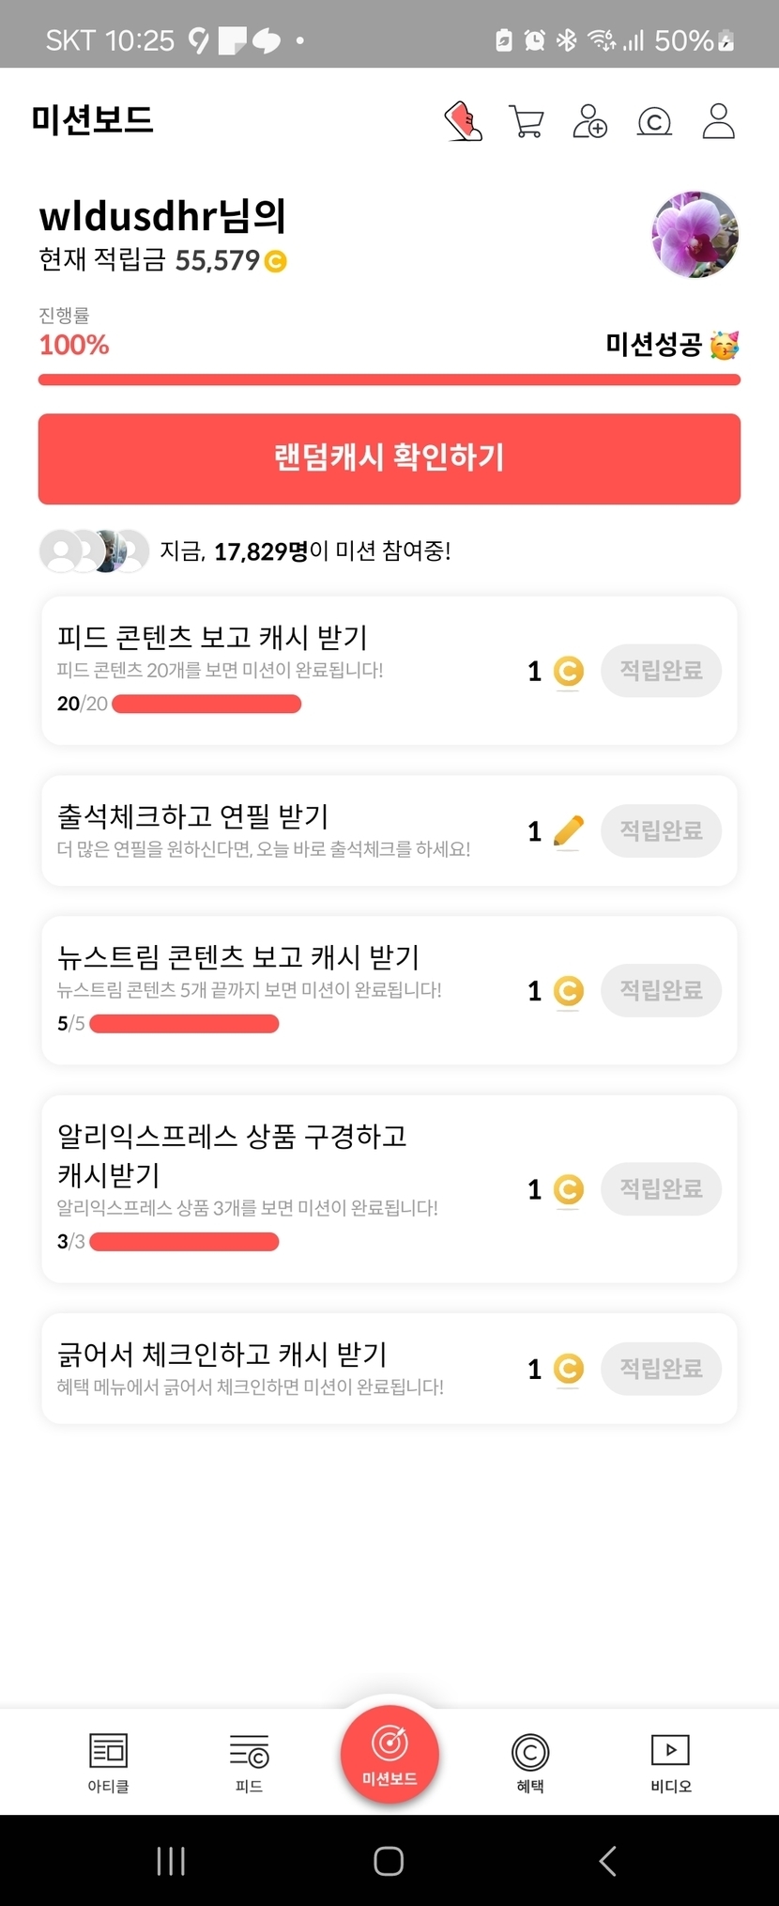The width and height of the screenshot is (779, 1906).
Task: Open the shopping cart icon
Action: [x=526, y=122]
